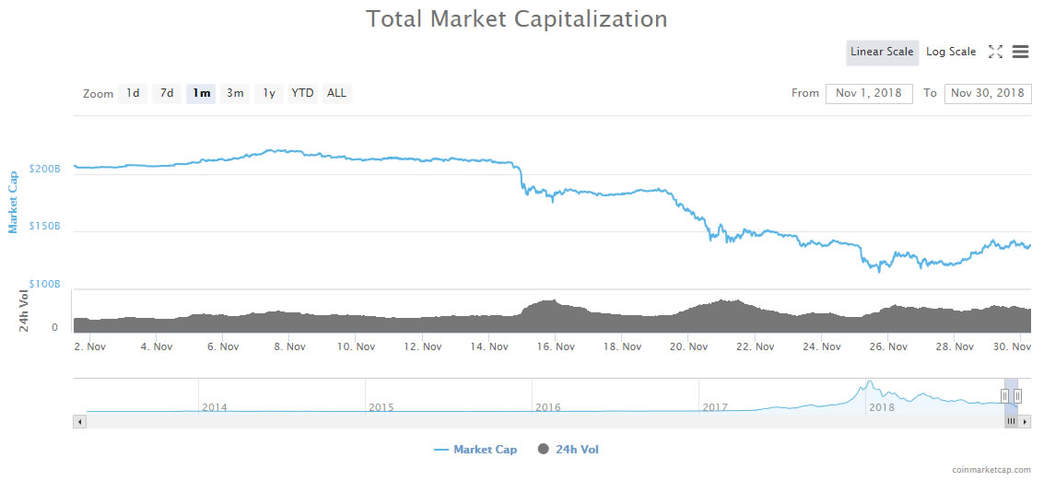Select the 3m zoom option
Viewport: 1044px width, 481px height.
coord(235,93)
